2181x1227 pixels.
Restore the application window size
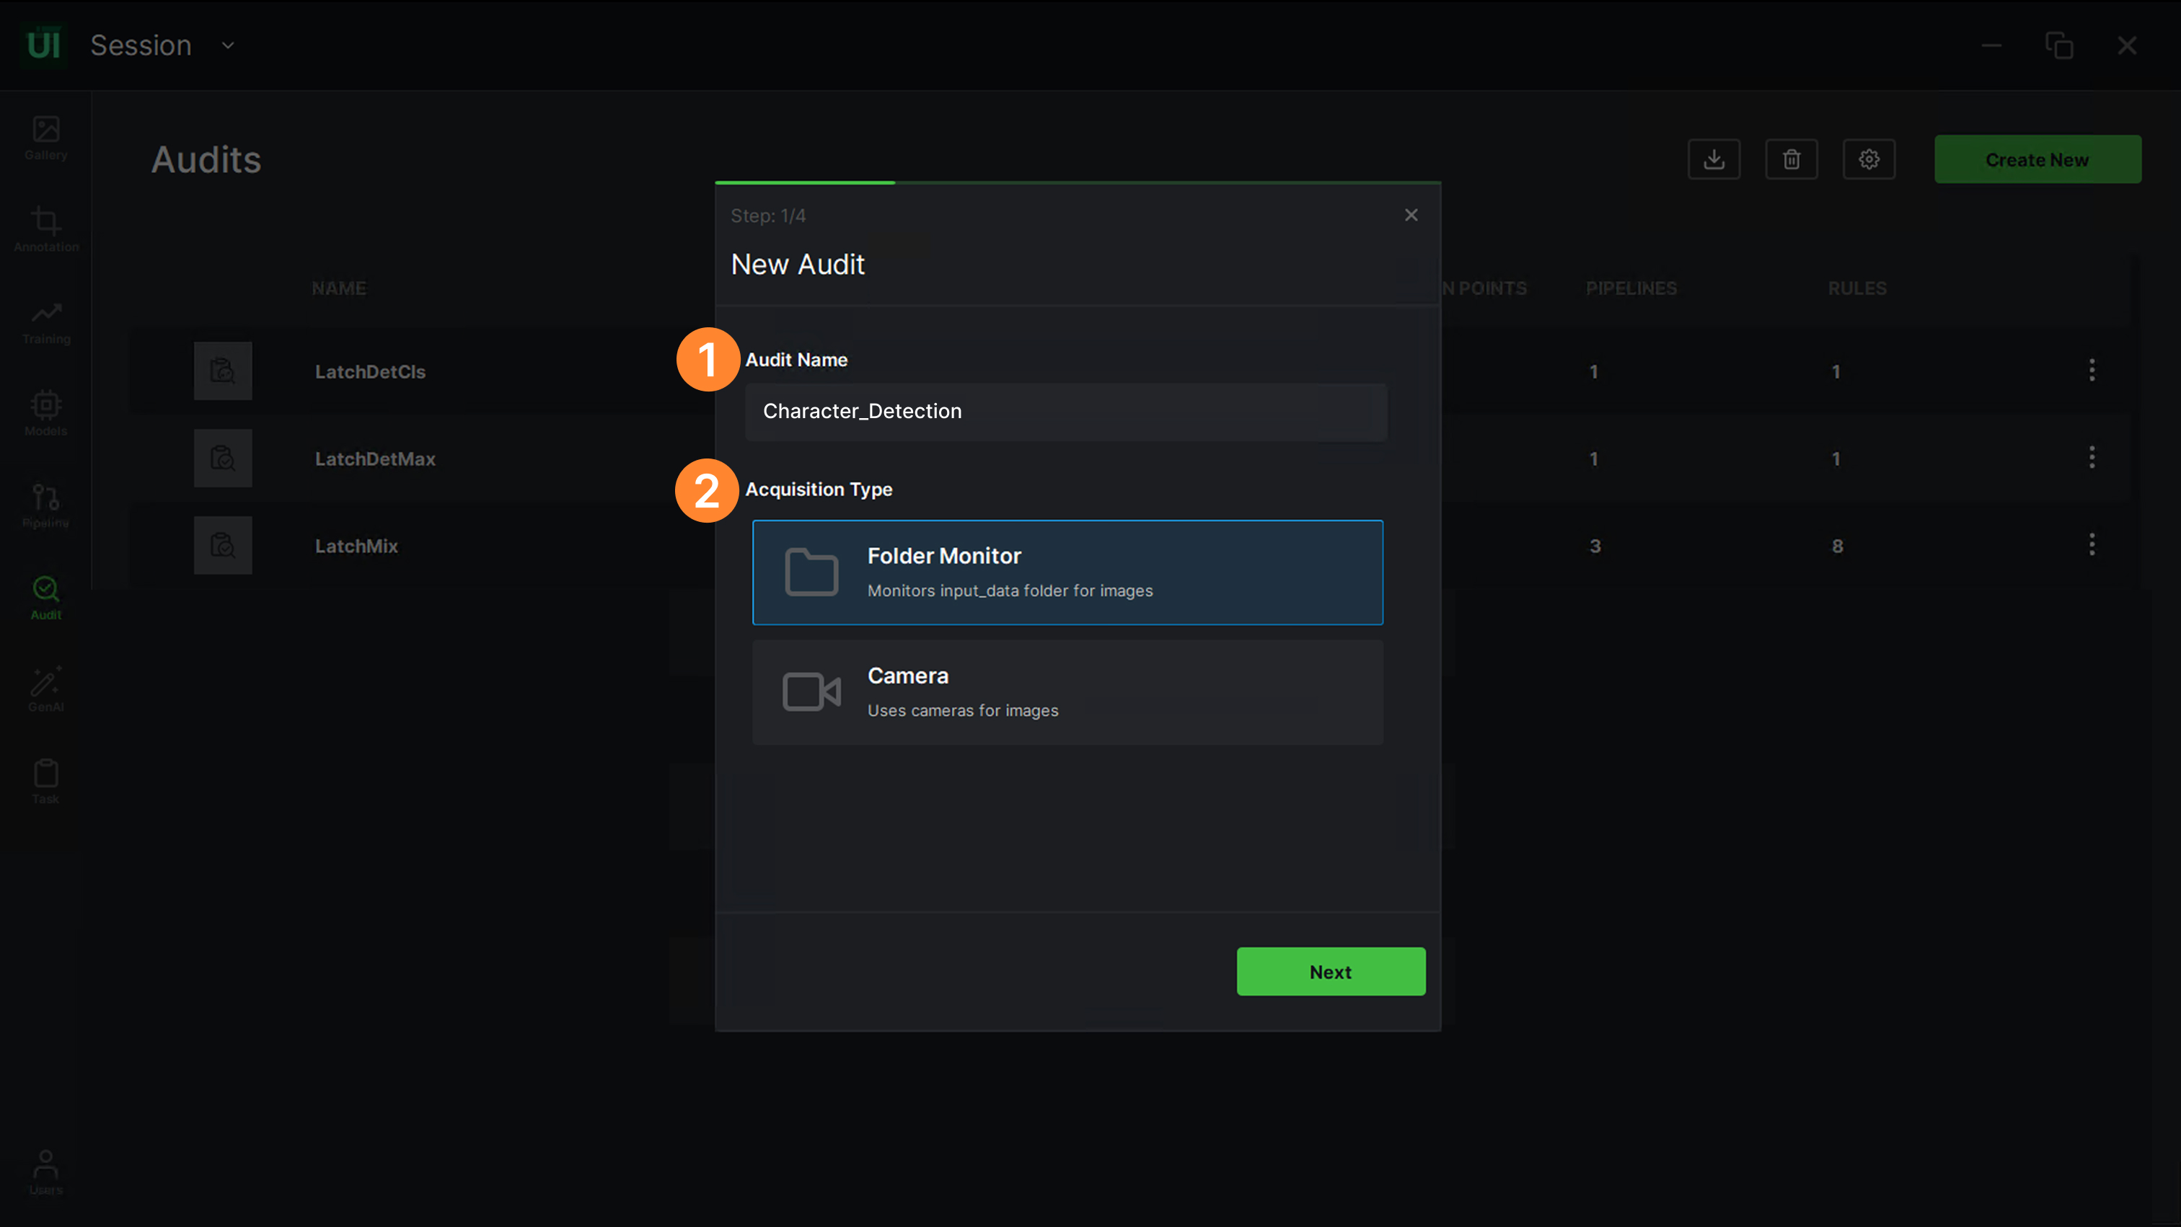click(2059, 45)
